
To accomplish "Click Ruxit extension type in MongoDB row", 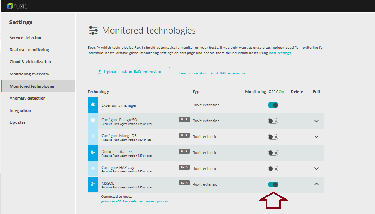I will (x=206, y=137).
